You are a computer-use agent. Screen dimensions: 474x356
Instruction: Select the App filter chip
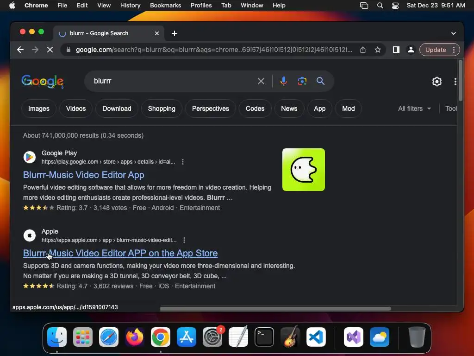(x=319, y=108)
